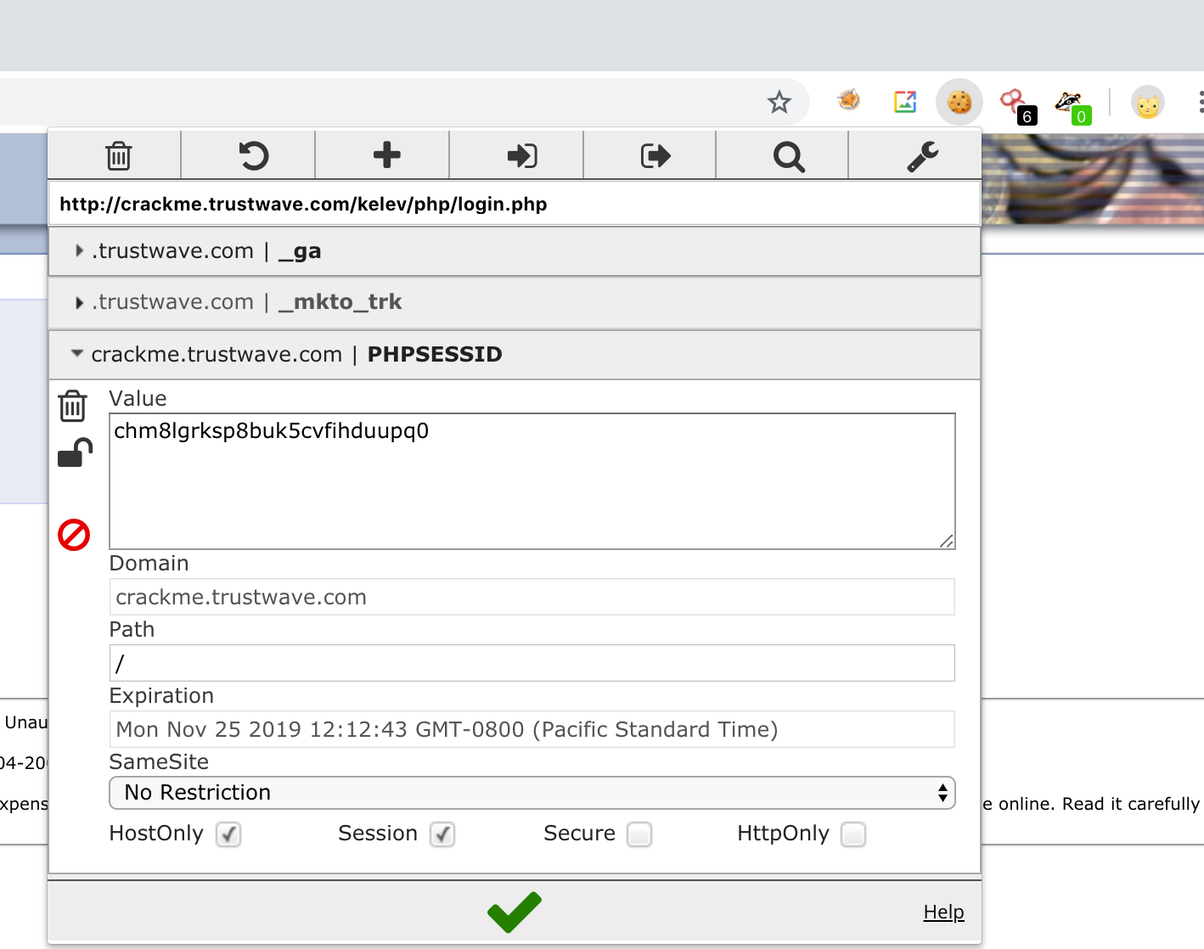Open options with the wrench icon
The image size is (1204, 949).
click(x=922, y=156)
